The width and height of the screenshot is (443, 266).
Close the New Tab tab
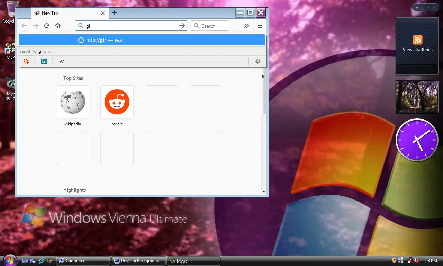click(x=103, y=13)
